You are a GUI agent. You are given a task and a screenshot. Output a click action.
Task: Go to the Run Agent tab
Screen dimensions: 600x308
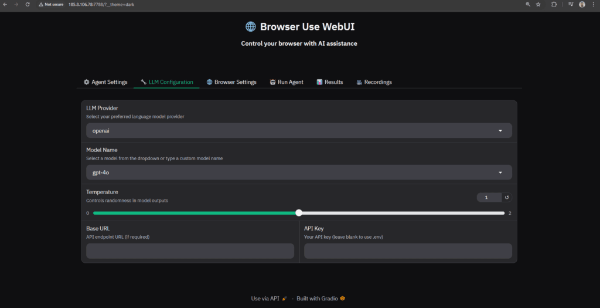click(287, 82)
